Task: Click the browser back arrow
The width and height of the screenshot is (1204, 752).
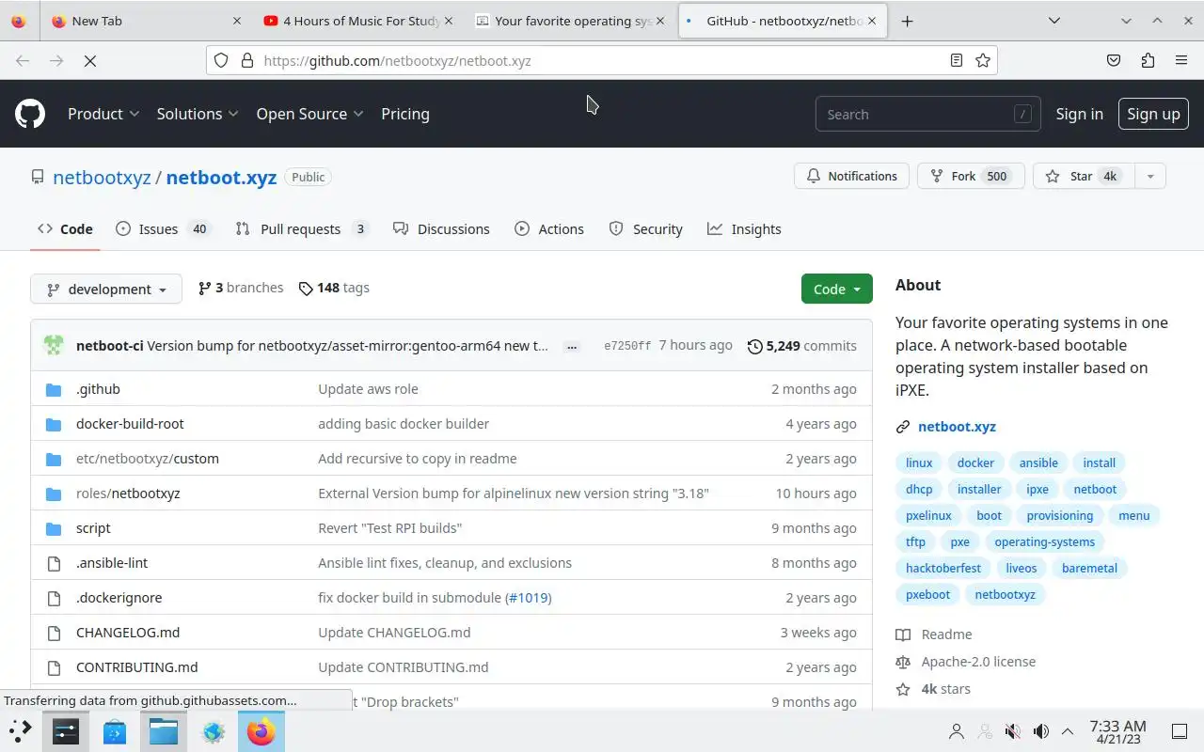Action: point(23,60)
